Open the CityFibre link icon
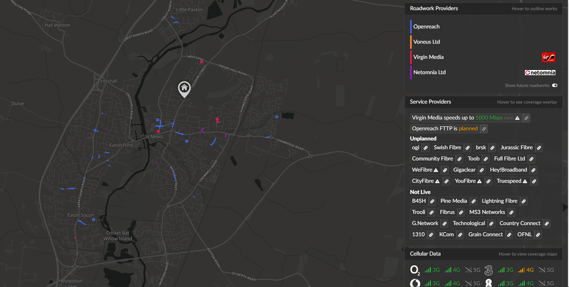569x287 pixels. (446, 181)
